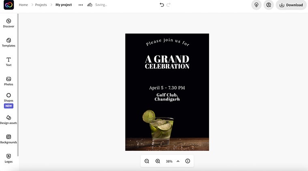Click the cloud sync status icon

pos(90,5)
